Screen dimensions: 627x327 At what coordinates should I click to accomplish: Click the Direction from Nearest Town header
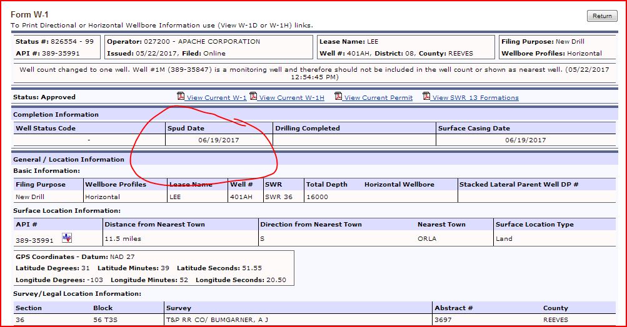[x=311, y=225]
